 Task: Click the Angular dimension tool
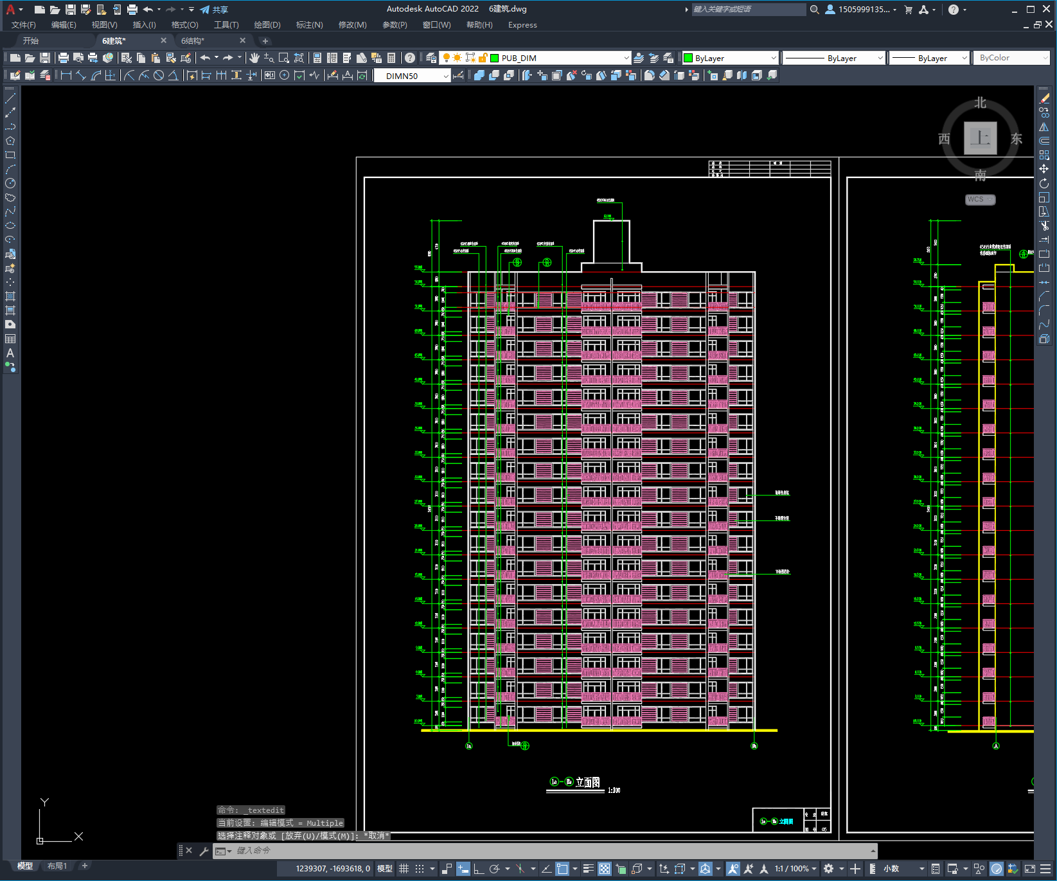(173, 76)
